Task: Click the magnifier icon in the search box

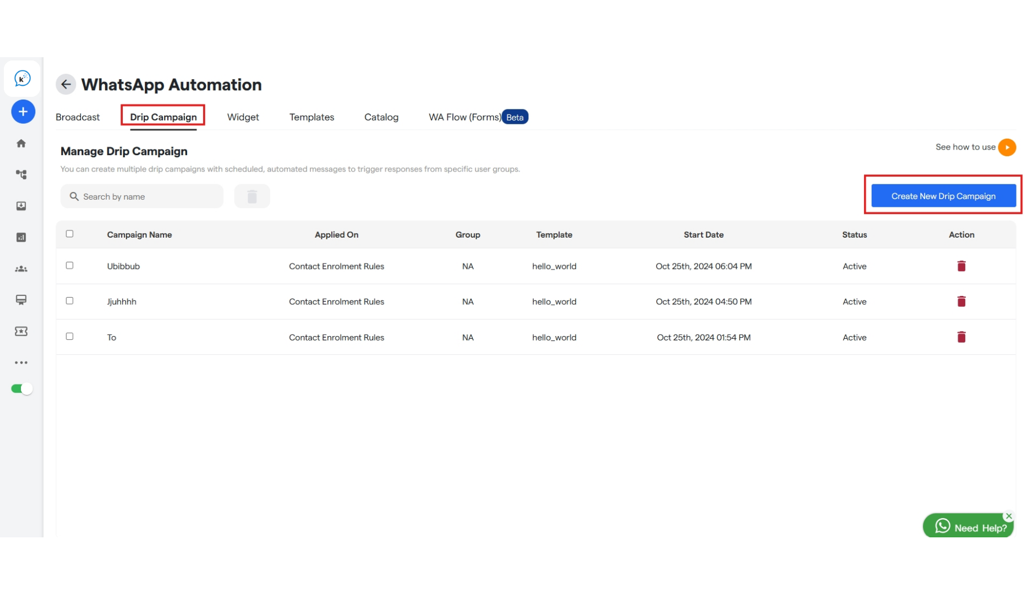Action: tap(74, 196)
